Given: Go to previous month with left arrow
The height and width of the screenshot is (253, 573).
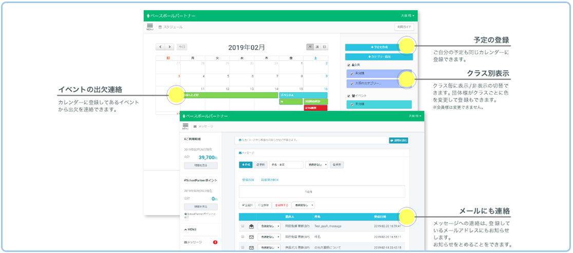Looking at the screenshot, I should (x=160, y=47).
